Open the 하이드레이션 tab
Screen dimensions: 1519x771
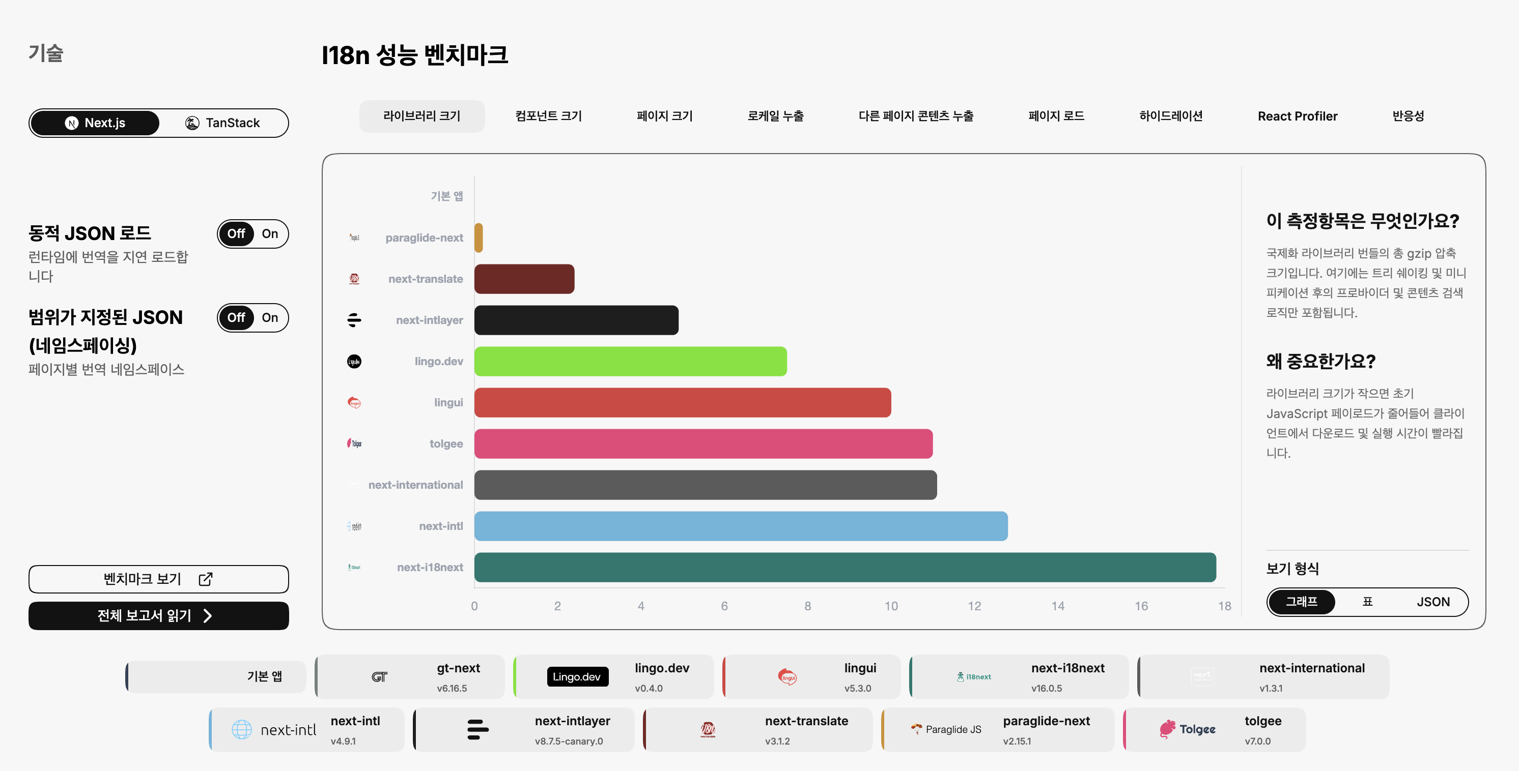coord(1170,116)
